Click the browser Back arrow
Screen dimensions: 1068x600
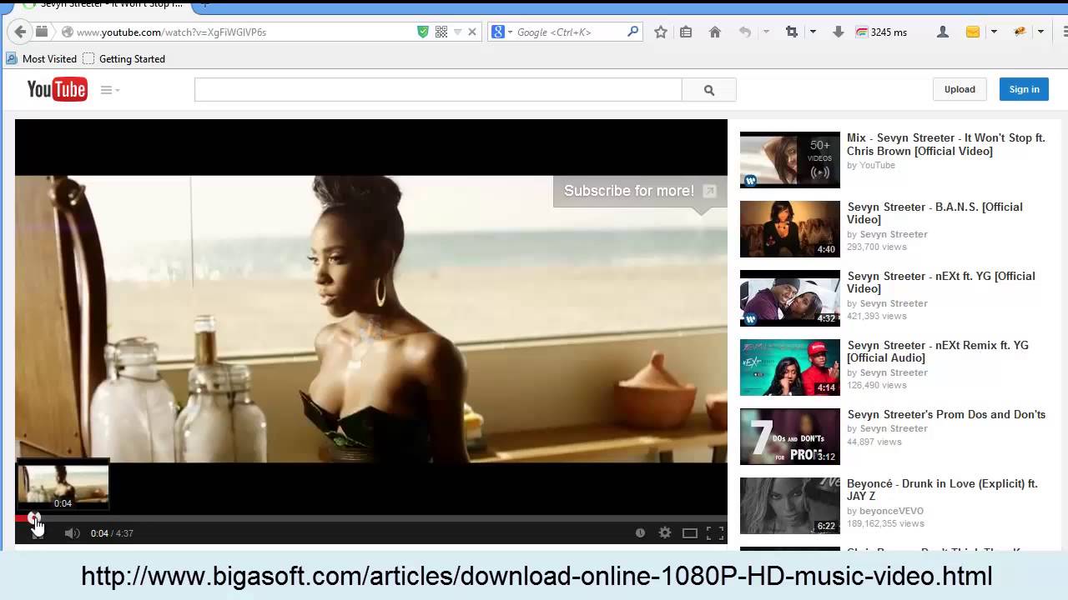[20, 32]
